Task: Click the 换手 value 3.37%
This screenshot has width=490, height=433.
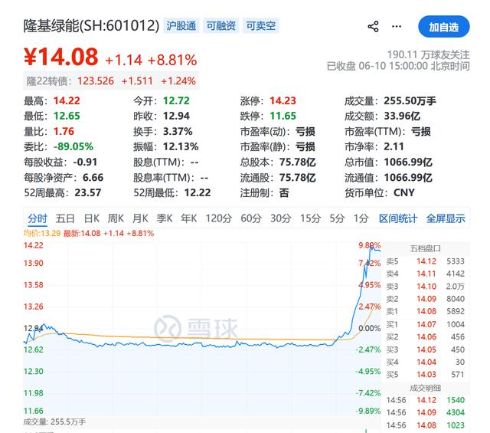Action: pos(178,131)
